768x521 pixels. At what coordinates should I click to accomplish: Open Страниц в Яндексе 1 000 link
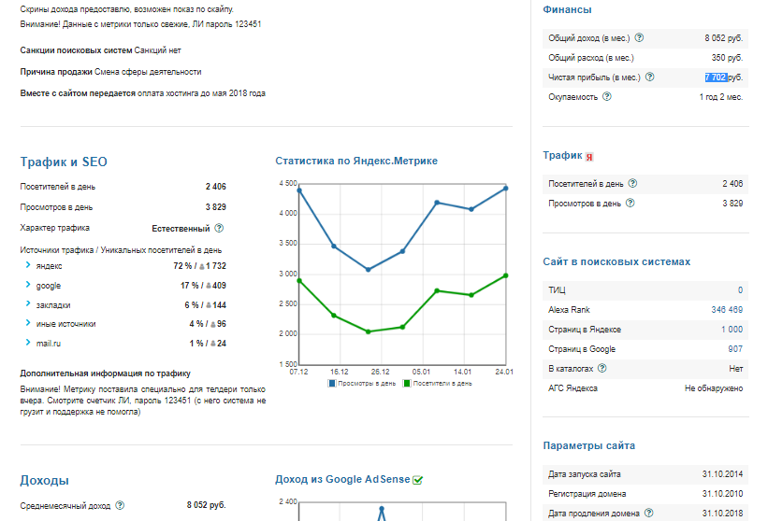click(x=732, y=330)
